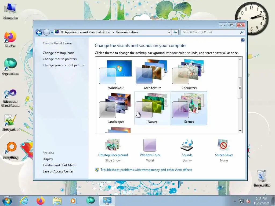Click the Personalization breadcrumb
This screenshot has width=275, height=206.
pyautogui.click(x=127, y=32)
